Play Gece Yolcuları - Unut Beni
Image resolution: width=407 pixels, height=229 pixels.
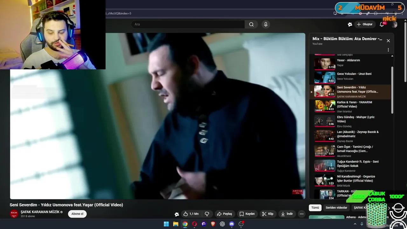point(350,78)
